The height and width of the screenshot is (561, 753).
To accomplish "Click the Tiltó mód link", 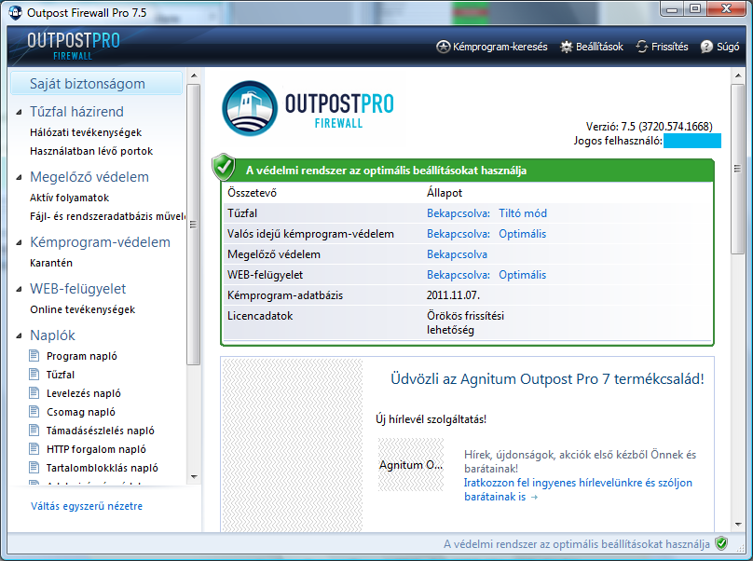I will [x=523, y=213].
